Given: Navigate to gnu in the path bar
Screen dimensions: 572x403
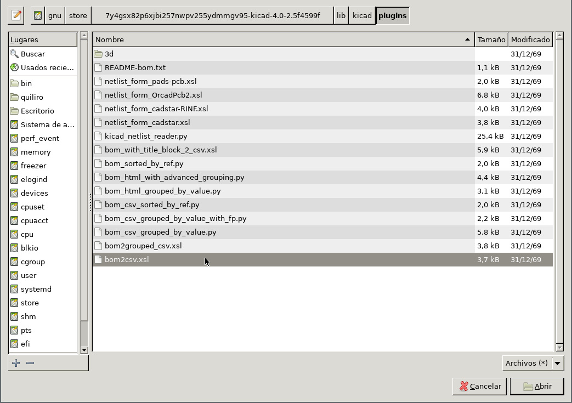Looking at the screenshot, I should tap(55, 16).
